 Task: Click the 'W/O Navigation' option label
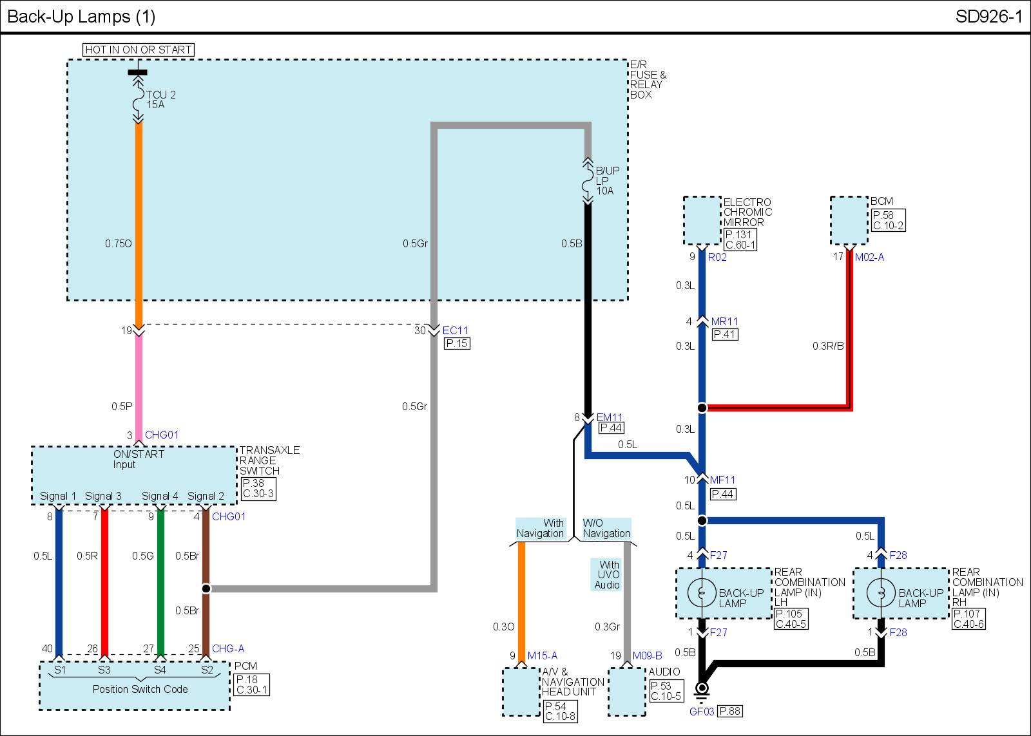606,528
